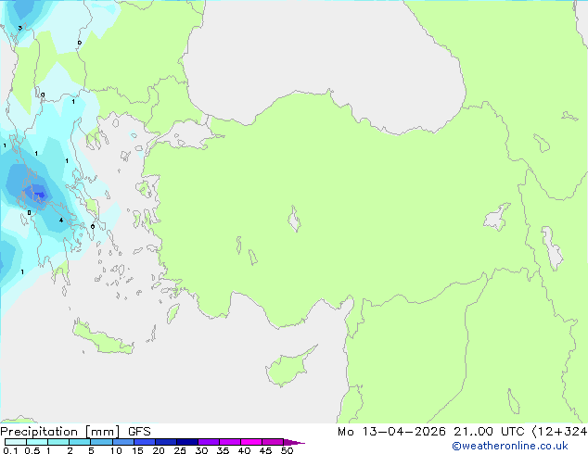Select the 40–45 mm magenta legend swatch
Screen dimensions: 588x454
pyautogui.click(x=251, y=442)
